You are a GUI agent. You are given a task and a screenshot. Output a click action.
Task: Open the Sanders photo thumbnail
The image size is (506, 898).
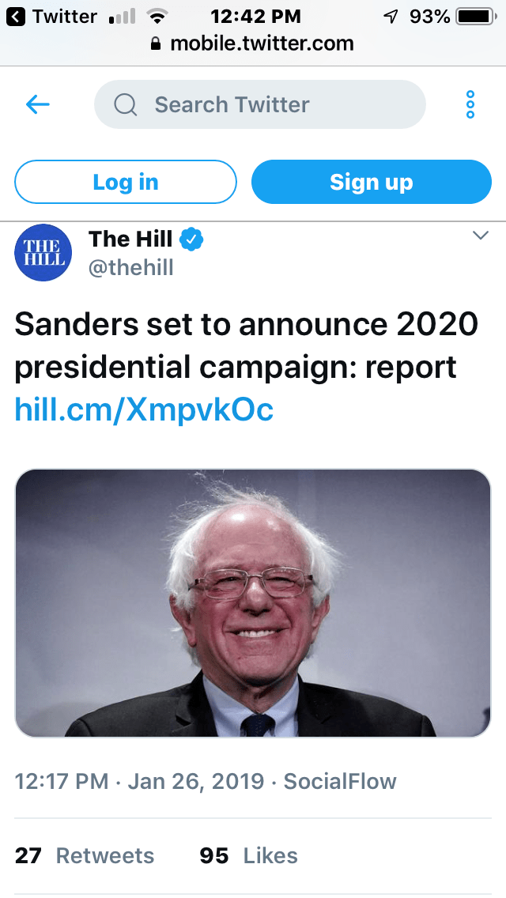point(253,603)
